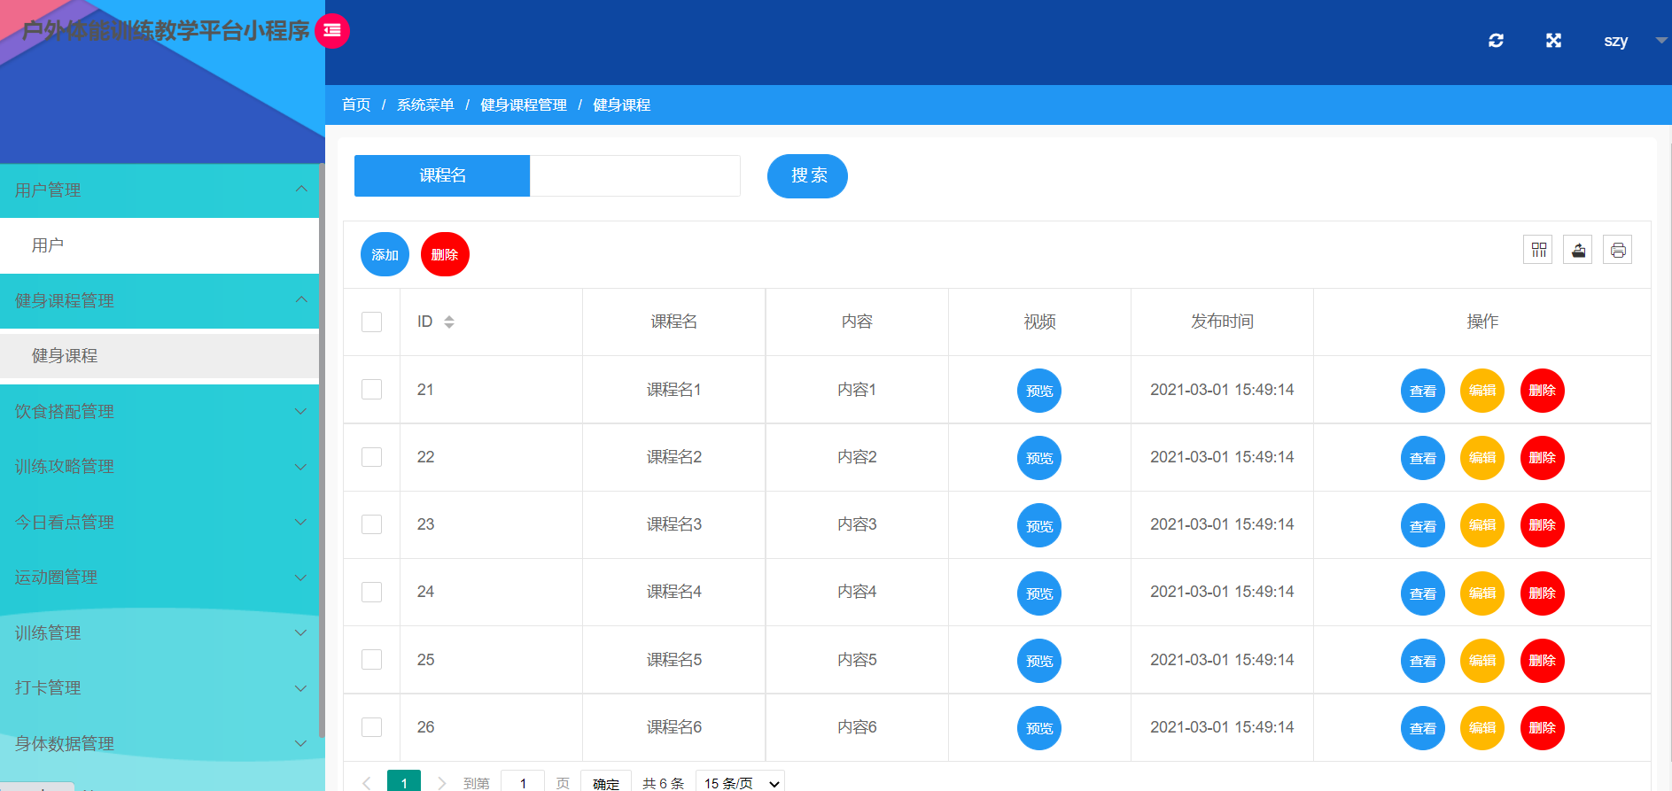Sort table by ID column arrows

[x=449, y=322]
